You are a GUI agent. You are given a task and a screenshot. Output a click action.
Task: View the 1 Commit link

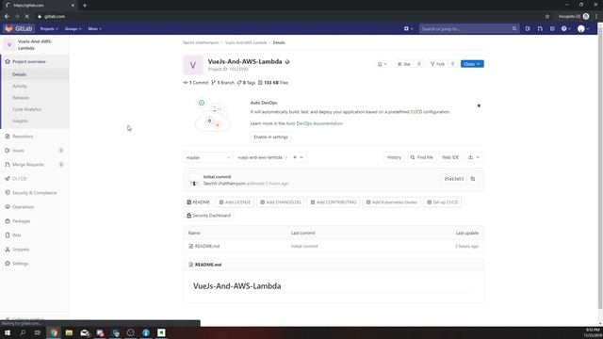196,83
